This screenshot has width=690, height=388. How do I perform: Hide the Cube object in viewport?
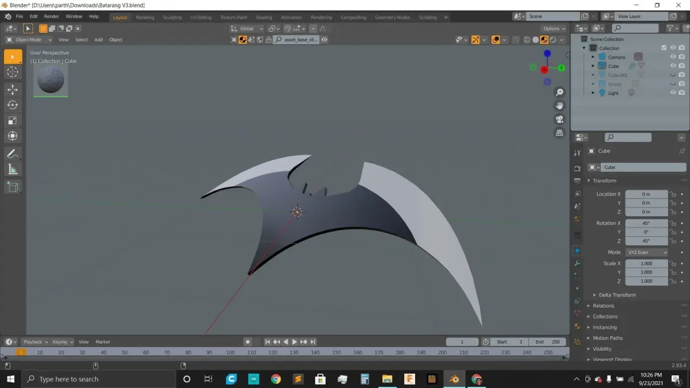[673, 66]
